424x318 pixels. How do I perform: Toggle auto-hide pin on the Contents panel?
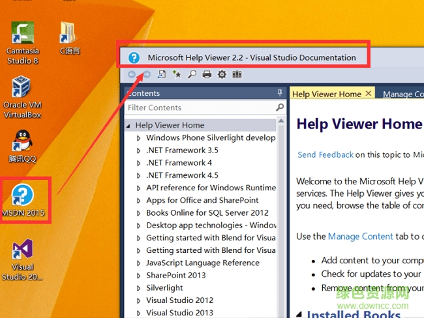(x=280, y=93)
